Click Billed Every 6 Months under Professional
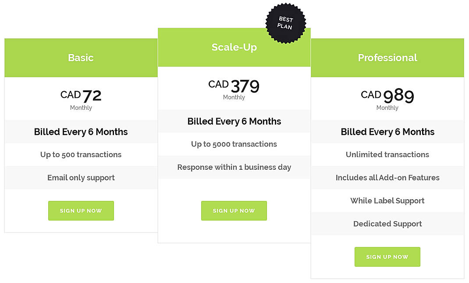This screenshot has height=283, width=469. [387, 132]
